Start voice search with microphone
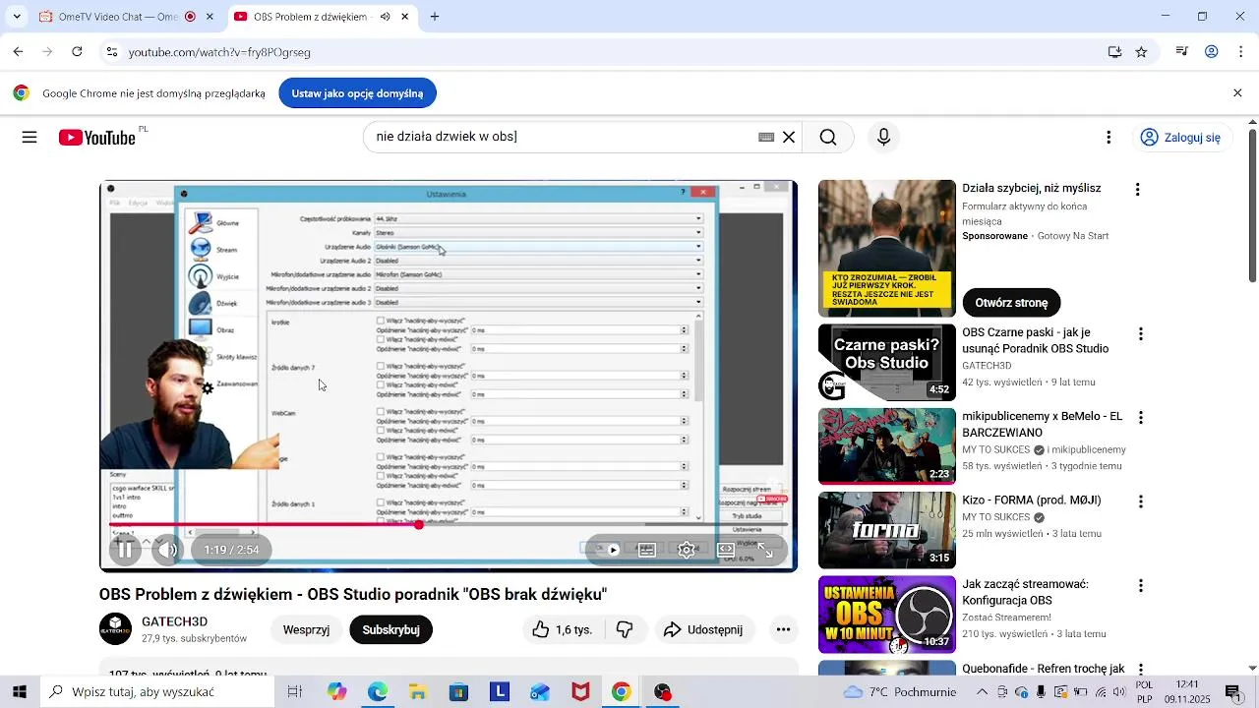The width and height of the screenshot is (1259, 708). (883, 138)
